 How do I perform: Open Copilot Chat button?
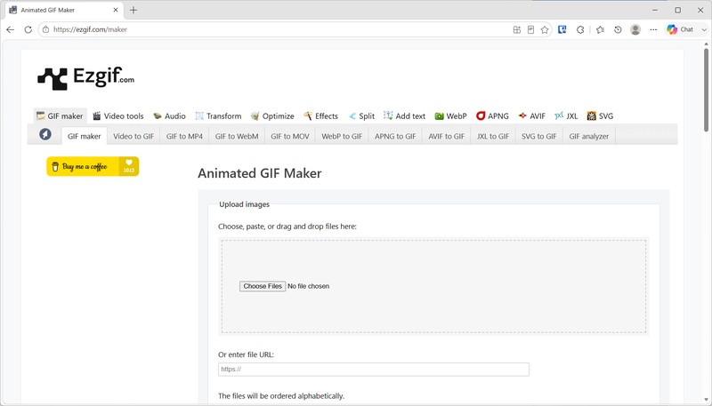(x=680, y=29)
